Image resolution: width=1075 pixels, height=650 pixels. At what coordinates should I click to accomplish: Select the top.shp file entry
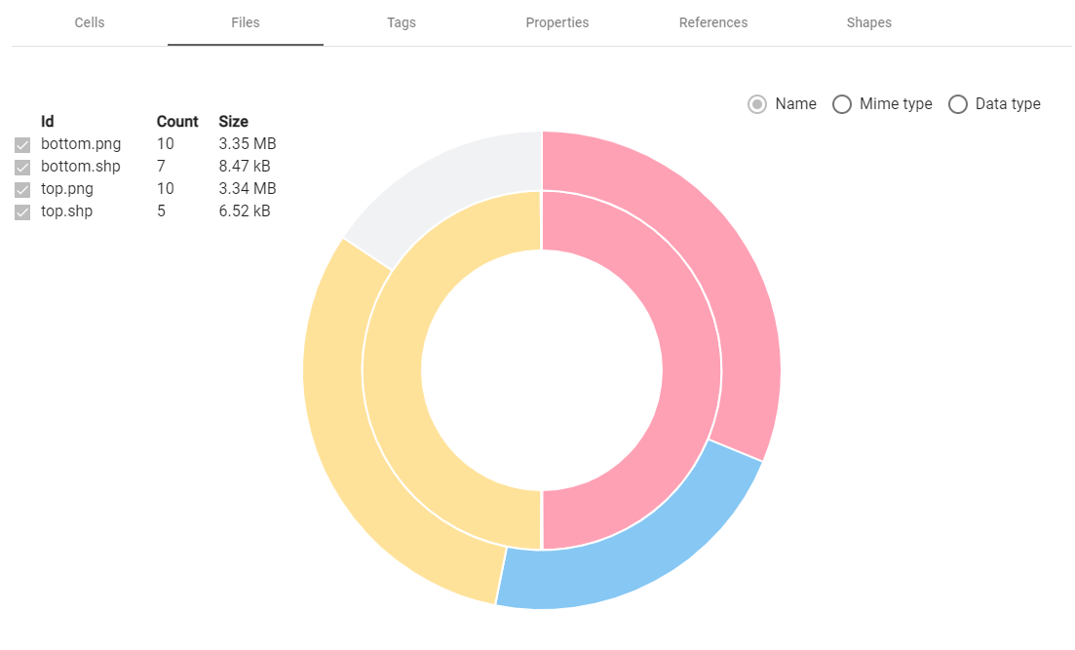coord(64,210)
